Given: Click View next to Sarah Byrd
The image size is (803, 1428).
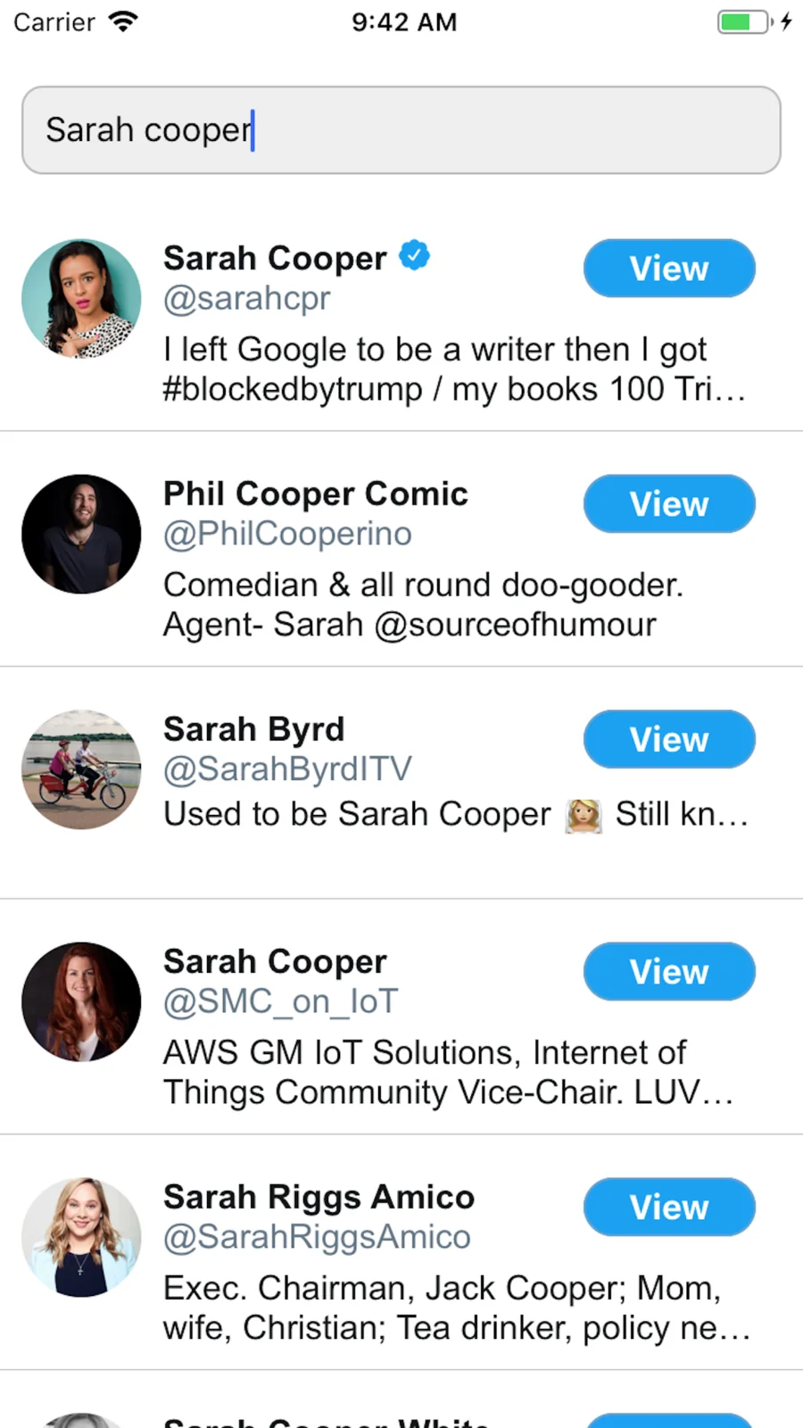Looking at the screenshot, I should tap(668, 739).
